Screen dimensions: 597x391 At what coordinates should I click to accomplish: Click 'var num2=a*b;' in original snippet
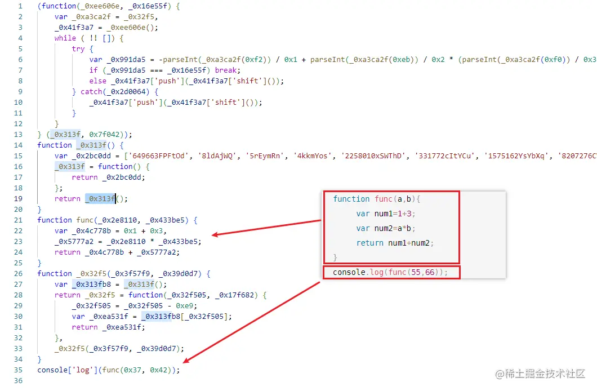pyautogui.click(x=386, y=228)
